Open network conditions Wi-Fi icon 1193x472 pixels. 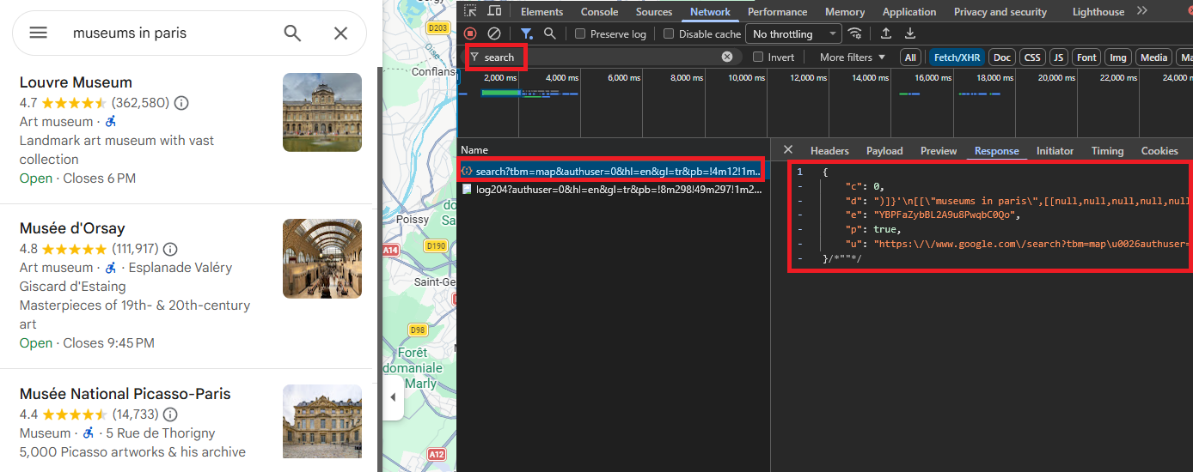pyautogui.click(x=854, y=33)
